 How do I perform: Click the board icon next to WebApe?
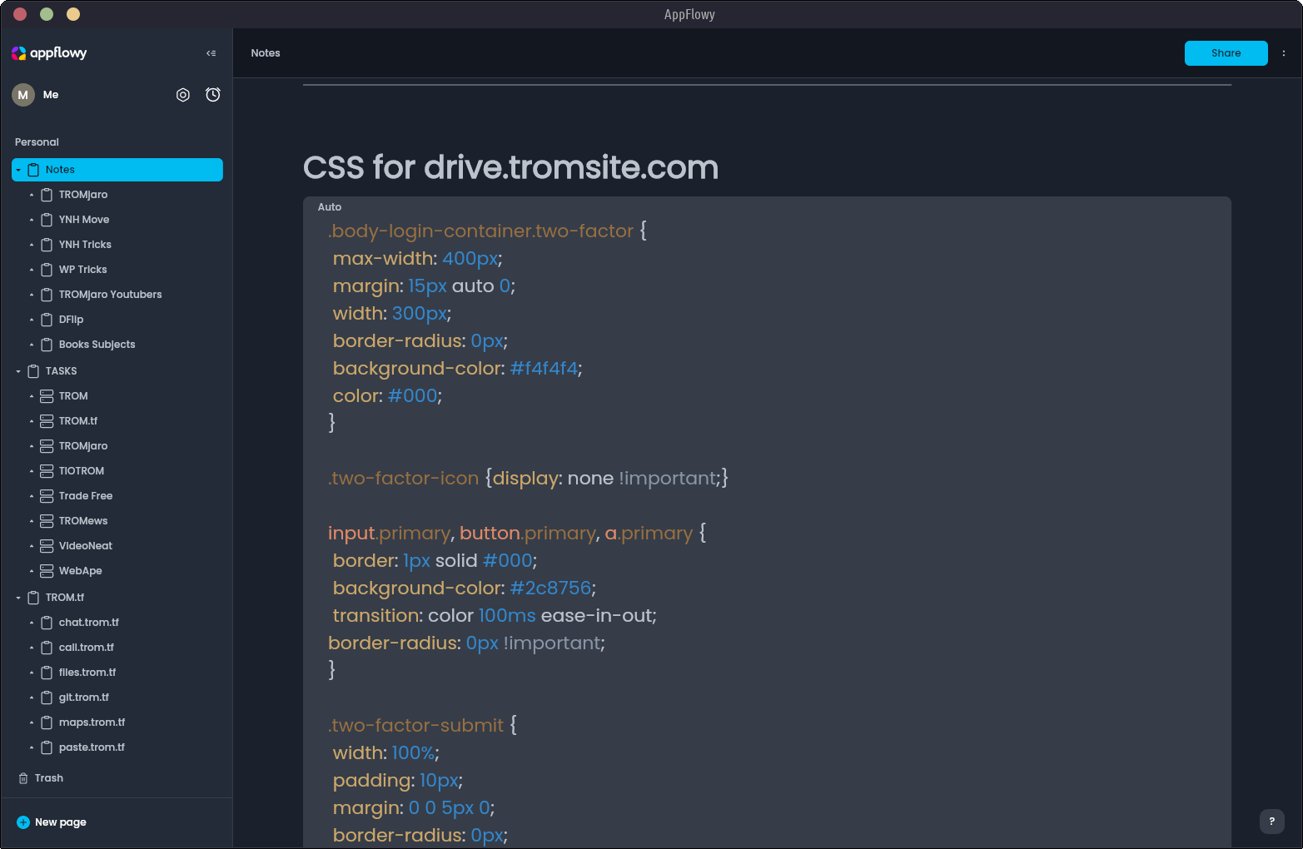(x=47, y=571)
